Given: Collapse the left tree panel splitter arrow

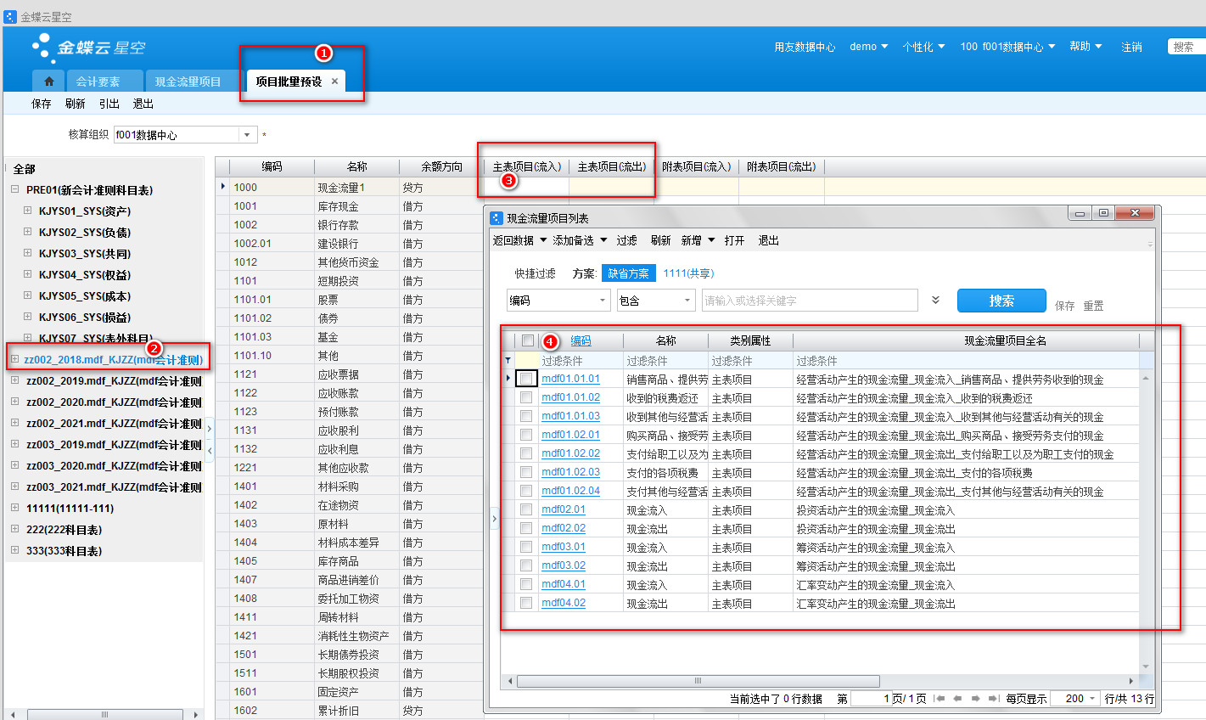Looking at the screenshot, I should pos(210,429).
